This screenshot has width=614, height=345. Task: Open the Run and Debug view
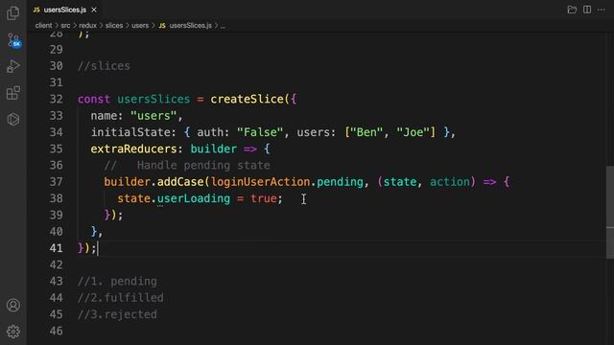(12, 66)
